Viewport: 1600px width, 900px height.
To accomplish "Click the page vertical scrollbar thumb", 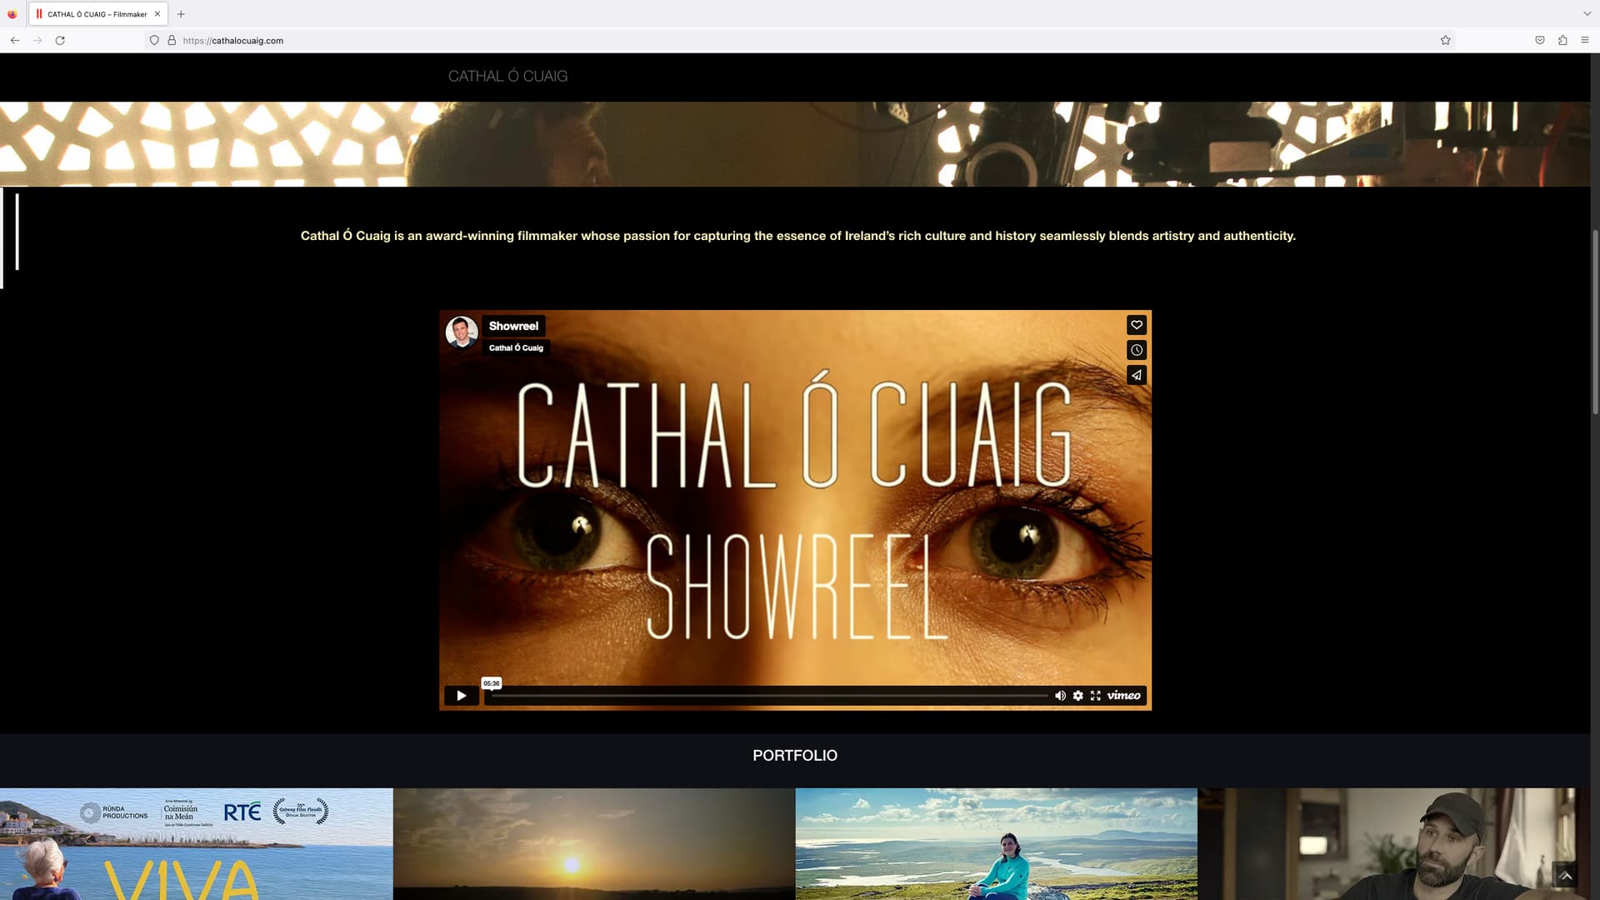I will [x=1595, y=322].
